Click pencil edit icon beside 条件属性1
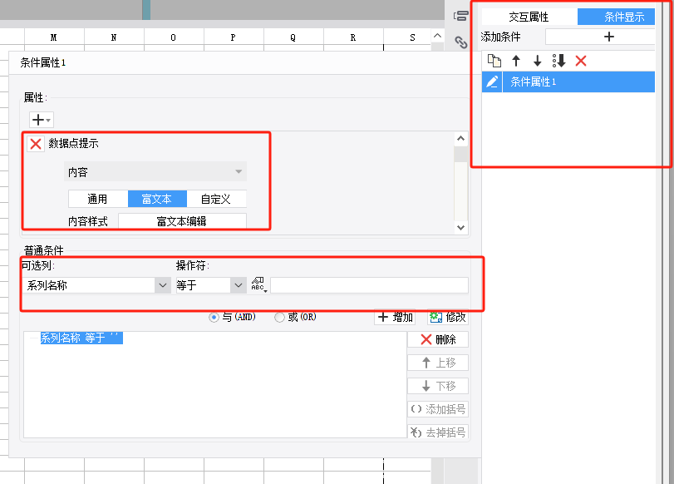 492,81
